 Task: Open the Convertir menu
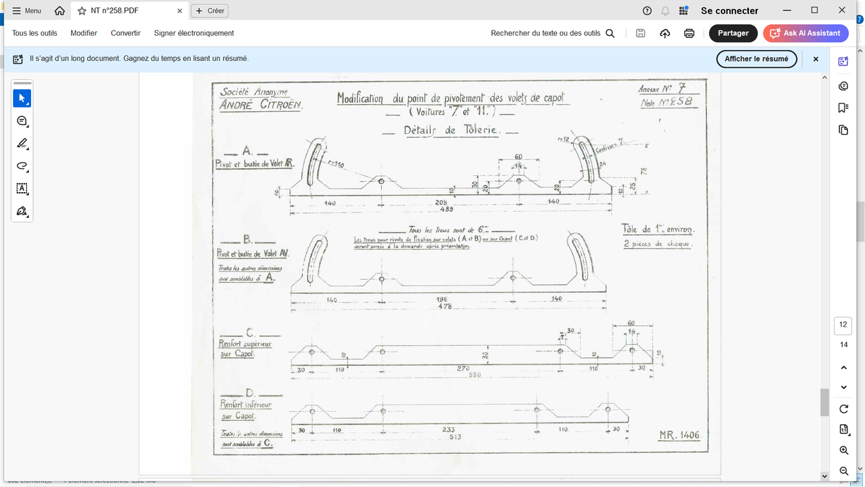[126, 33]
